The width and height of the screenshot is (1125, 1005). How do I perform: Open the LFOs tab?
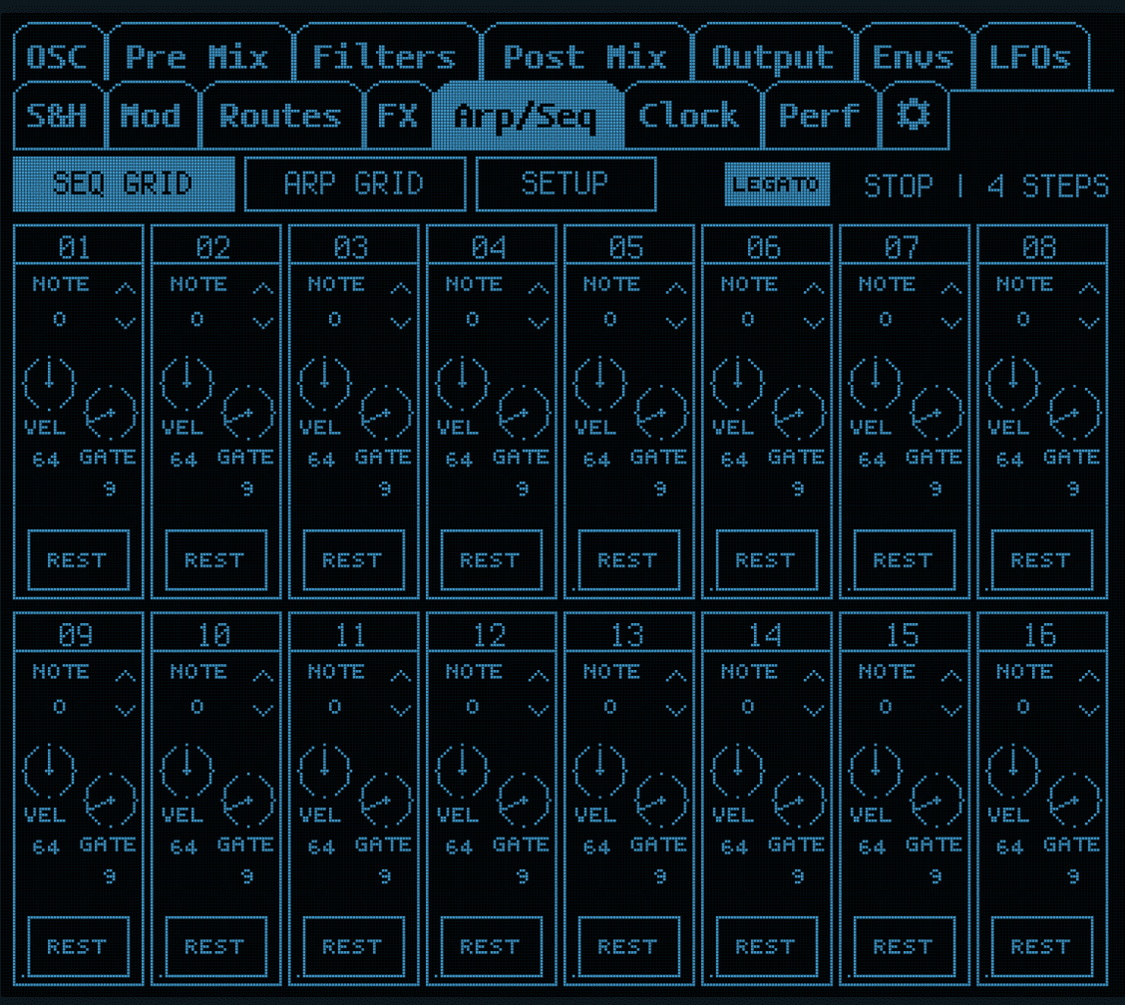tap(1031, 56)
